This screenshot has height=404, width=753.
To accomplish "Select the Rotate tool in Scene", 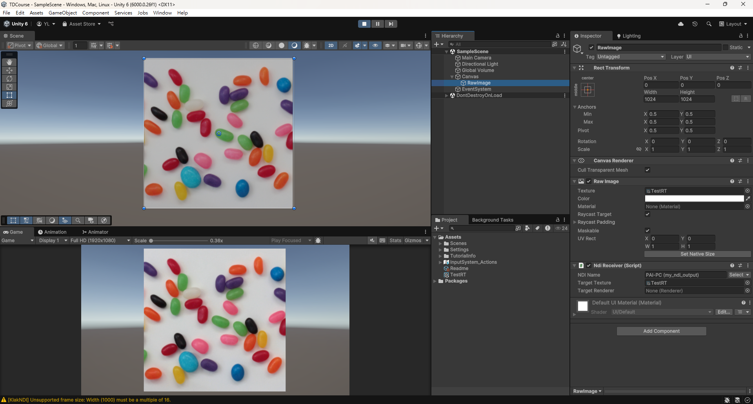I will (x=9, y=79).
